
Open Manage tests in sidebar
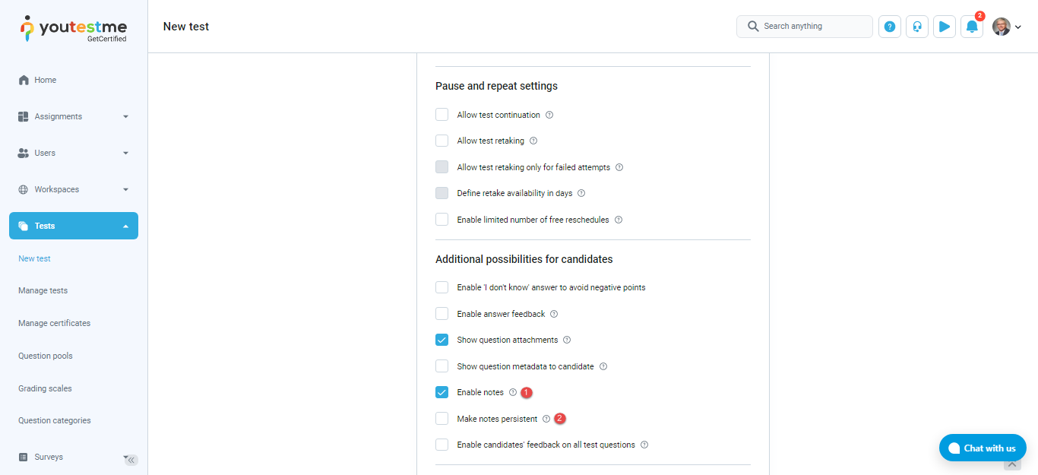[43, 290]
